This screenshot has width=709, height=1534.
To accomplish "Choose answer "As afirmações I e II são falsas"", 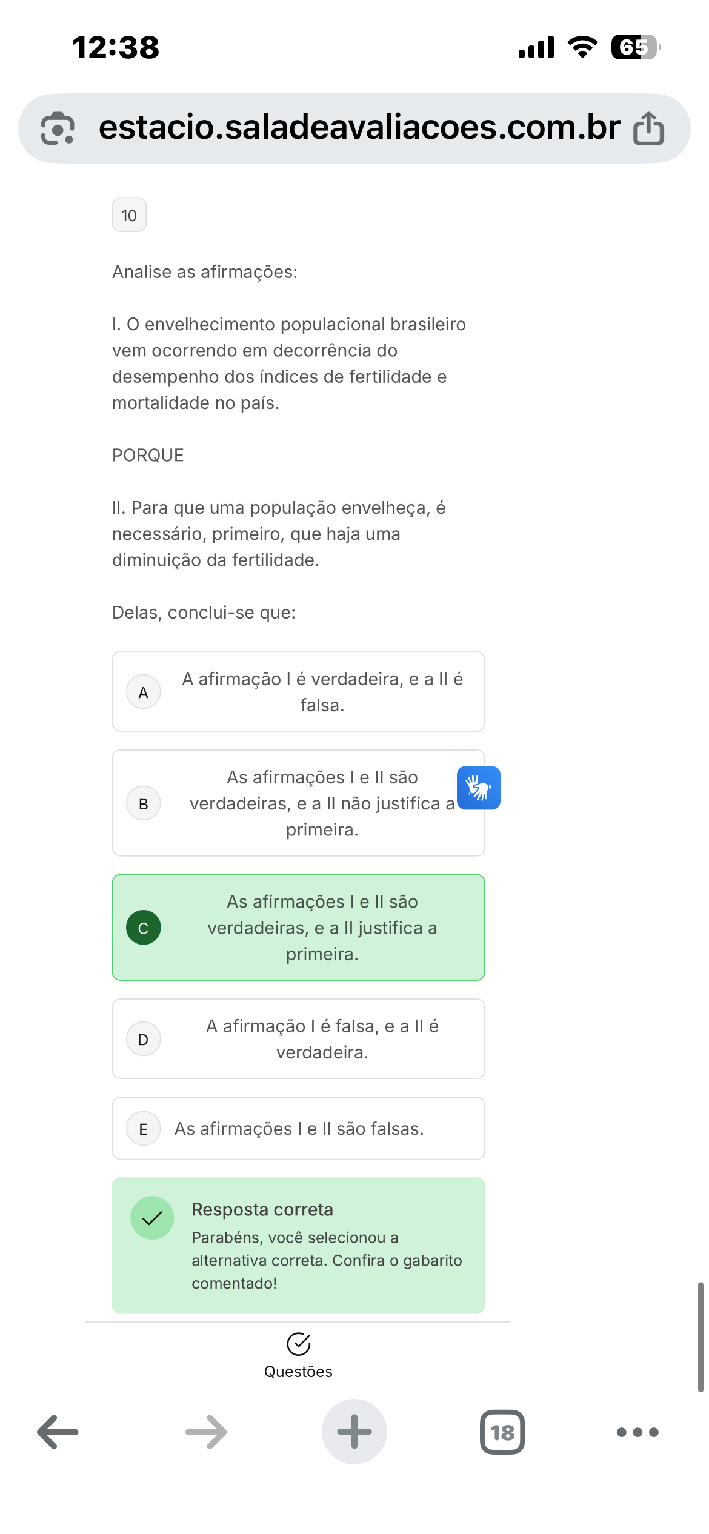I will pyautogui.click(x=299, y=1129).
